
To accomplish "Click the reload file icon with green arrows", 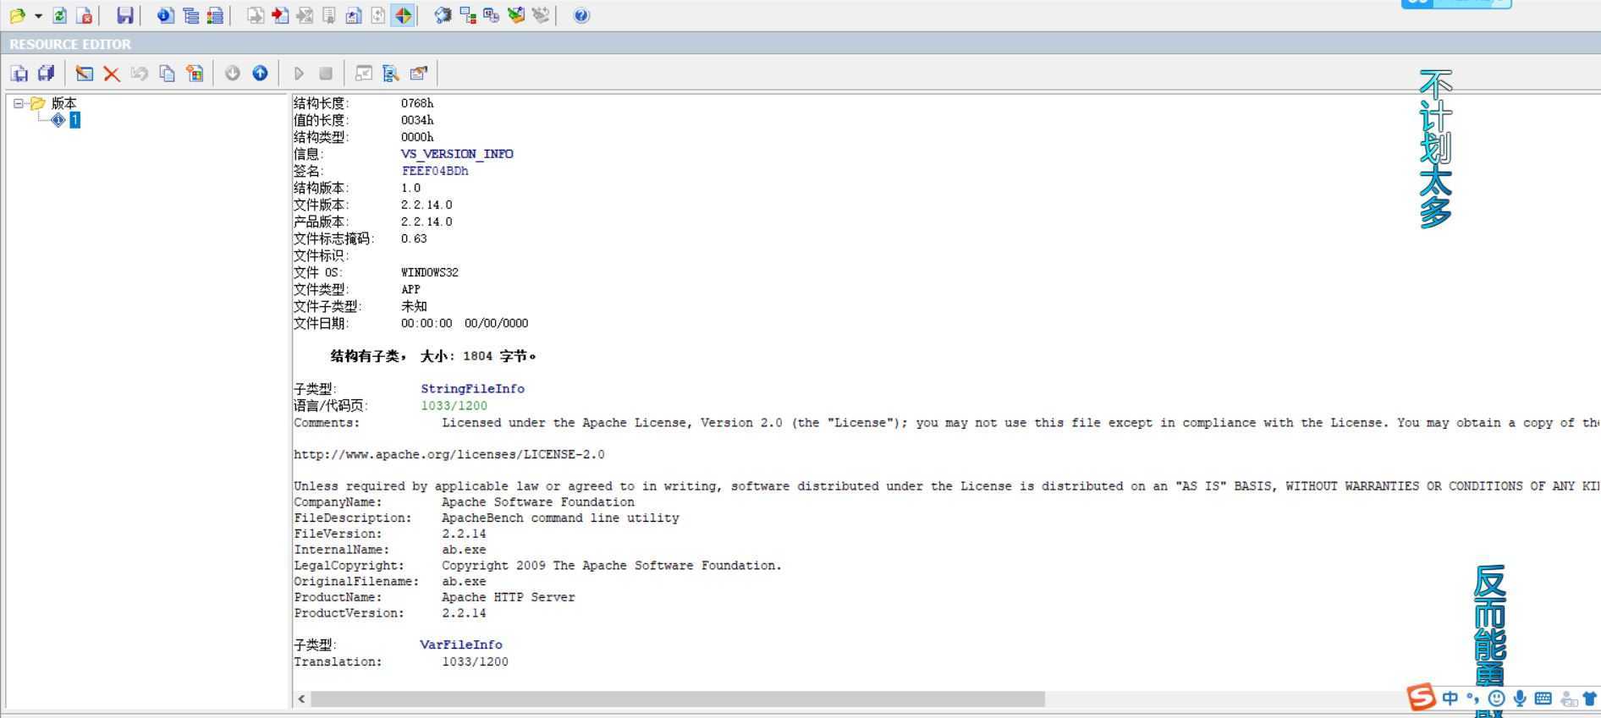I will pyautogui.click(x=59, y=15).
